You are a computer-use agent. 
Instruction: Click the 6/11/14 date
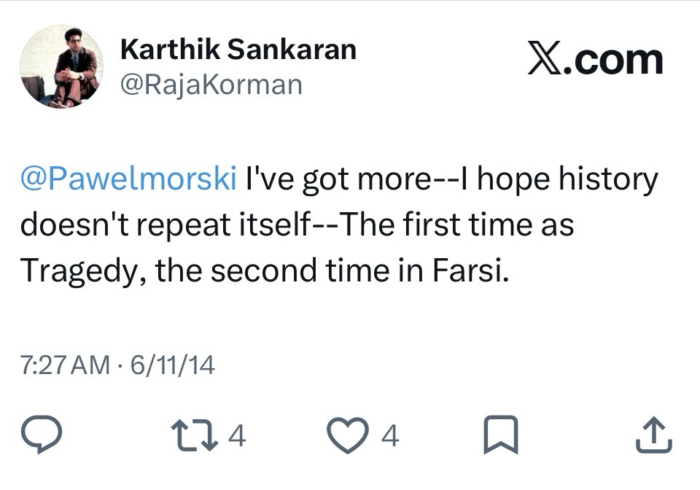coord(173,364)
